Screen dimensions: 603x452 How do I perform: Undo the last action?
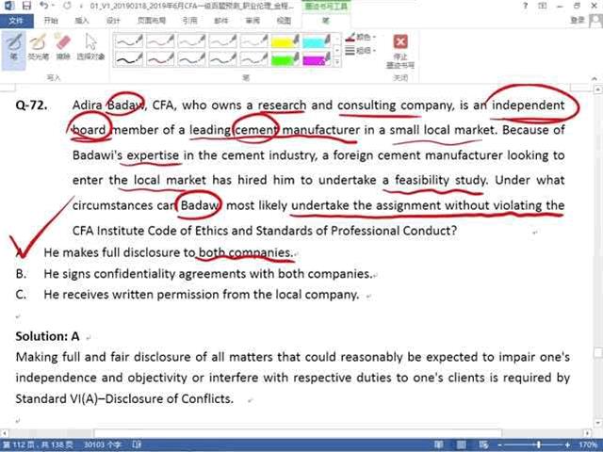pos(44,6)
